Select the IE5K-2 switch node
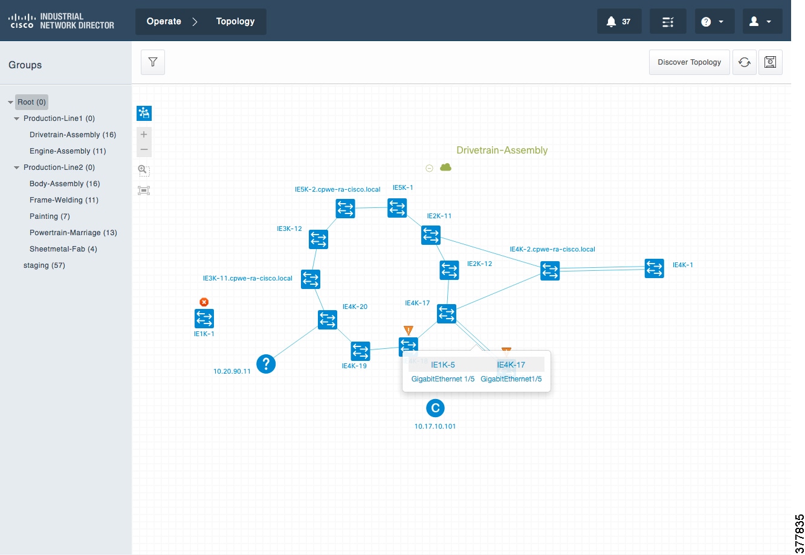This screenshot has width=805, height=555. click(345, 209)
